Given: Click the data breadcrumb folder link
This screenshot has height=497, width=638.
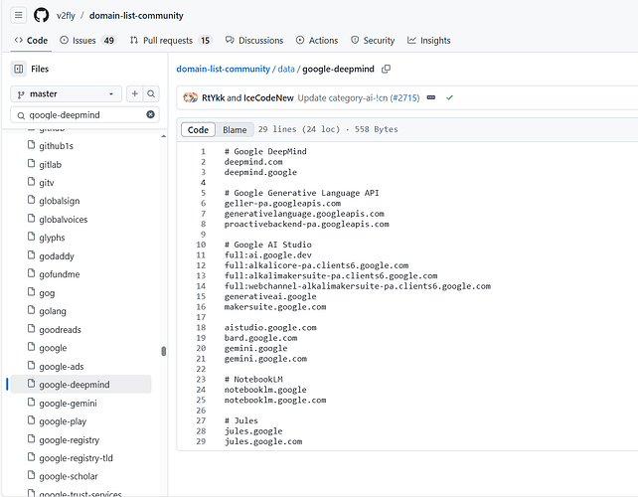Looking at the screenshot, I should pyautogui.click(x=286, y=69).
